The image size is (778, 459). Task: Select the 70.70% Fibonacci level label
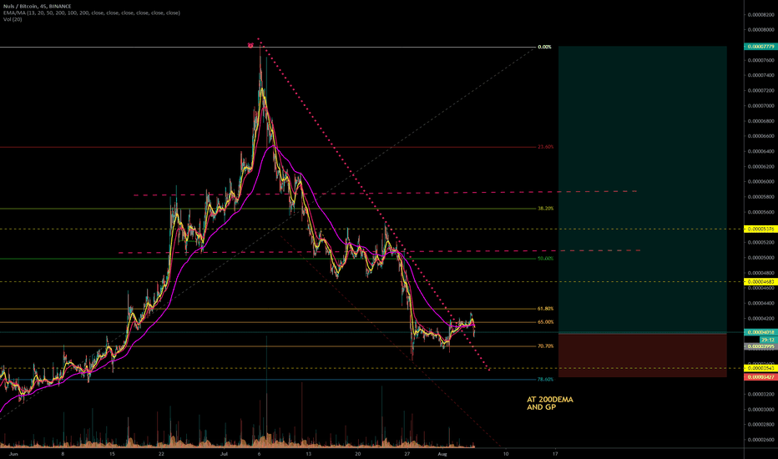pyautogui.click(x=545, y=346)
